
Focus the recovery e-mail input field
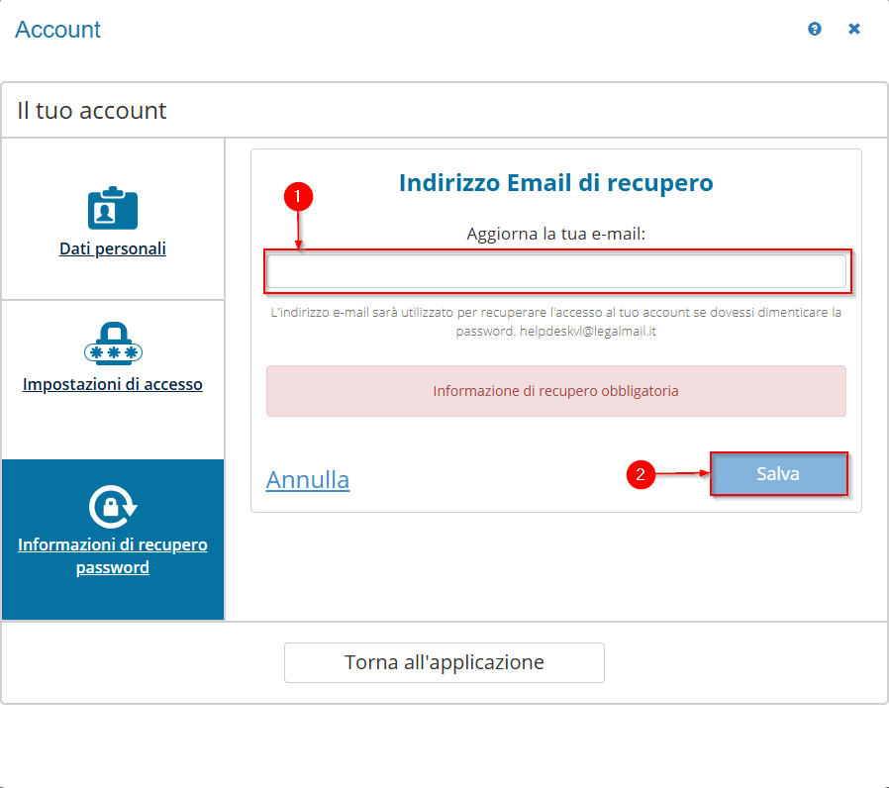click(x=555, y=271)
